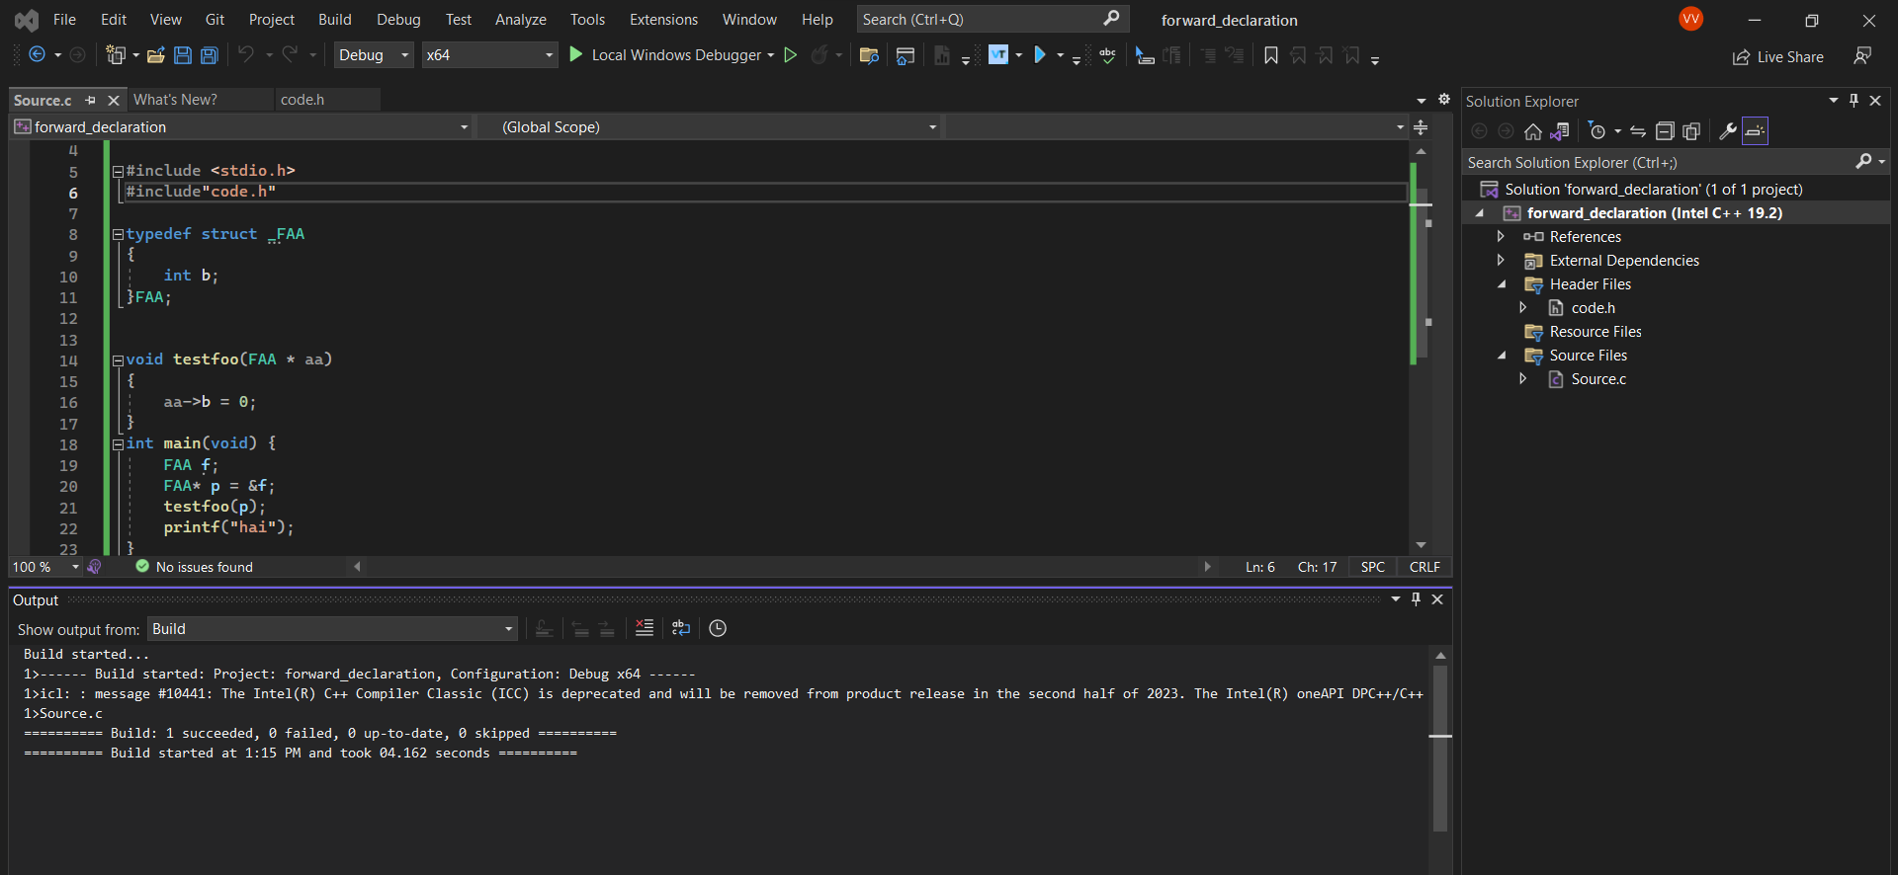Switch to the code.h tab
The image size is (1898, 875).
click(302, 100)
